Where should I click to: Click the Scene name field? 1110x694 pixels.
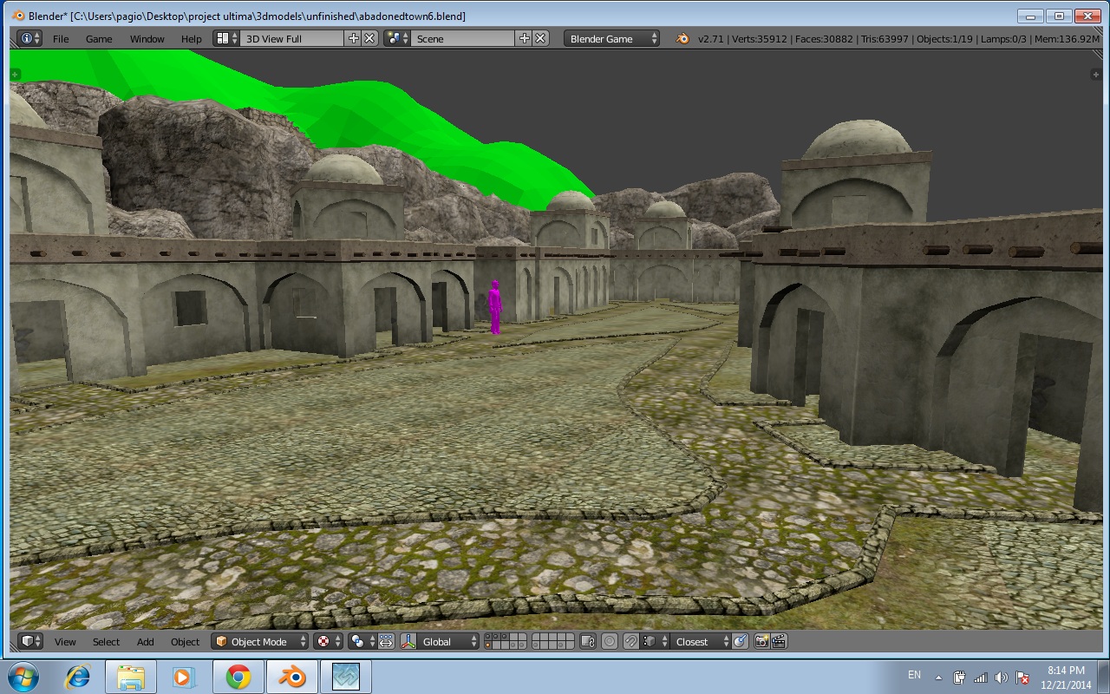click(x=463, y=38)
